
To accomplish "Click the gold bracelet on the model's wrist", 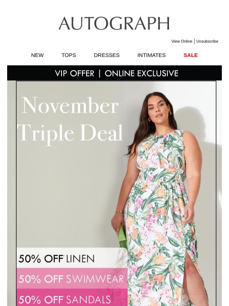I will 119,211.
